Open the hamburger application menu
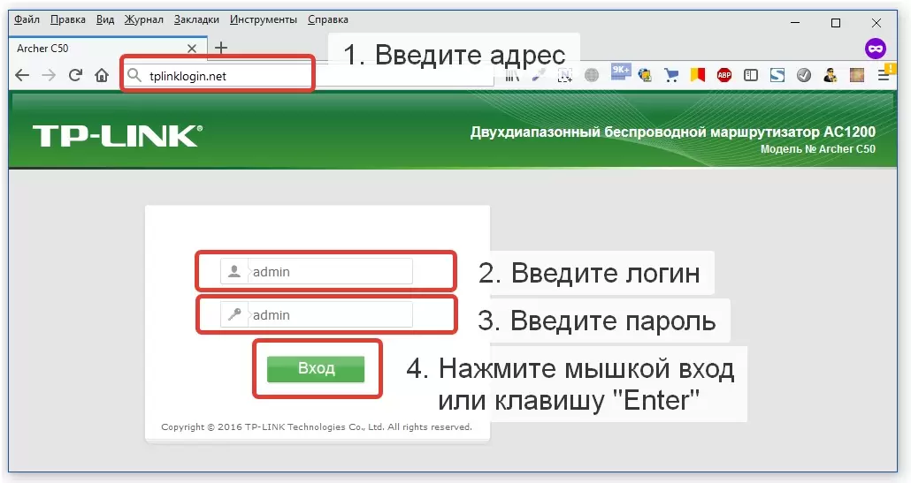Screen dimensions: 911x483 [x=884, y=75]
